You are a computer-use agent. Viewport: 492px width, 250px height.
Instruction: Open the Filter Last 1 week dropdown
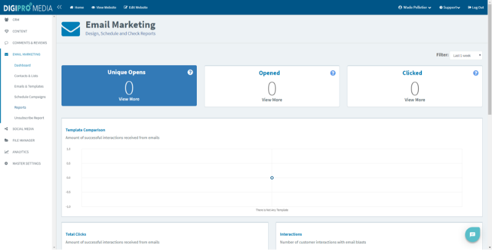click(466, 55)
